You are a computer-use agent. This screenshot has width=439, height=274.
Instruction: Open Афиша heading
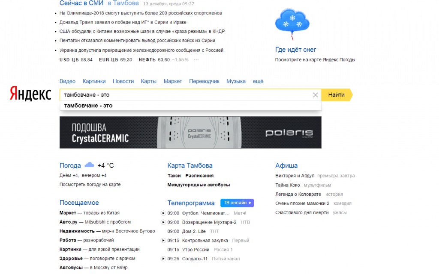tap(286, 165)
